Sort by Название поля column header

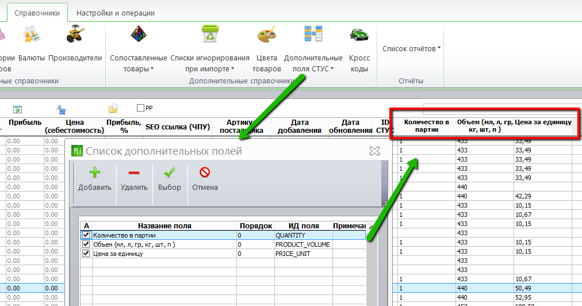(164, 226)
